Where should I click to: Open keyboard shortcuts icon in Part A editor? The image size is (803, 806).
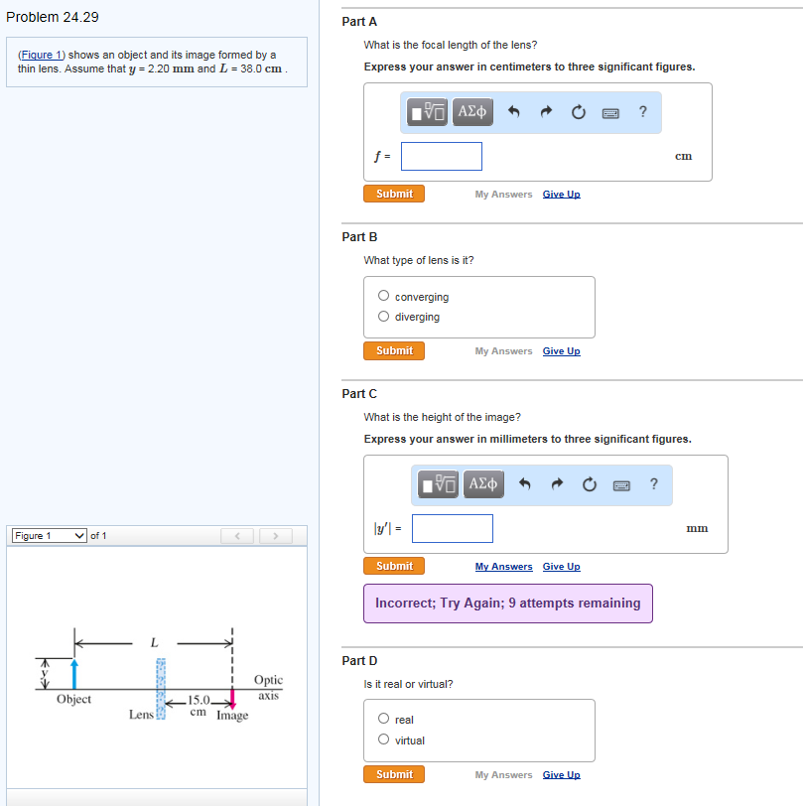611,112
